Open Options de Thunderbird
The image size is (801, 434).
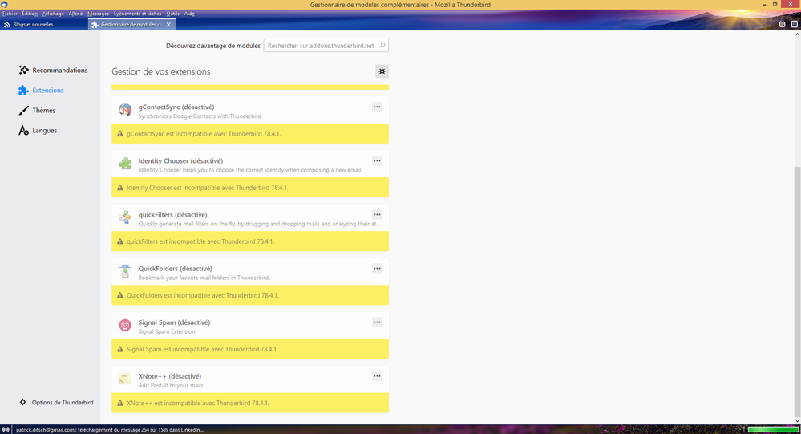56,402
